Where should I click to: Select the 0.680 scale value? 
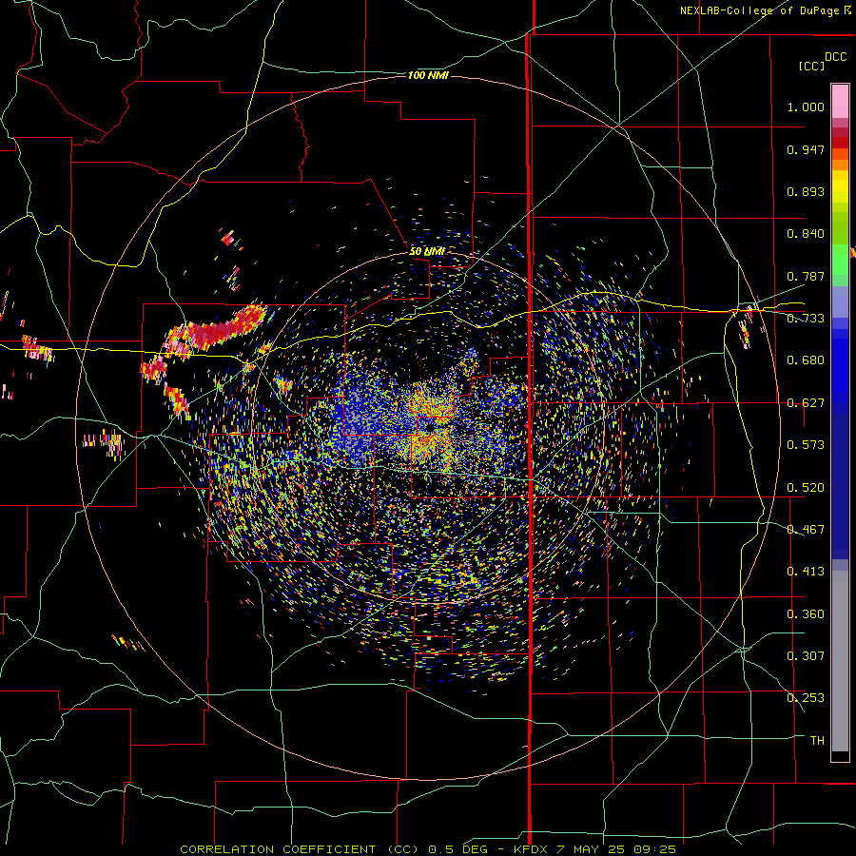(x=806, y=360)
